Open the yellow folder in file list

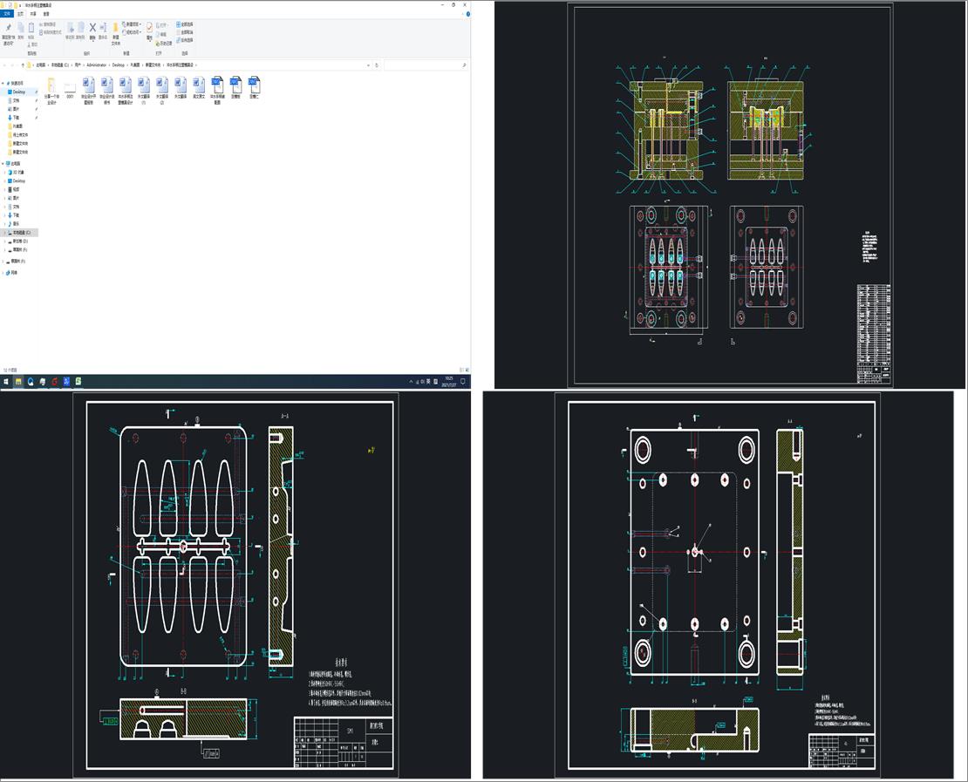tap(51, 85)
